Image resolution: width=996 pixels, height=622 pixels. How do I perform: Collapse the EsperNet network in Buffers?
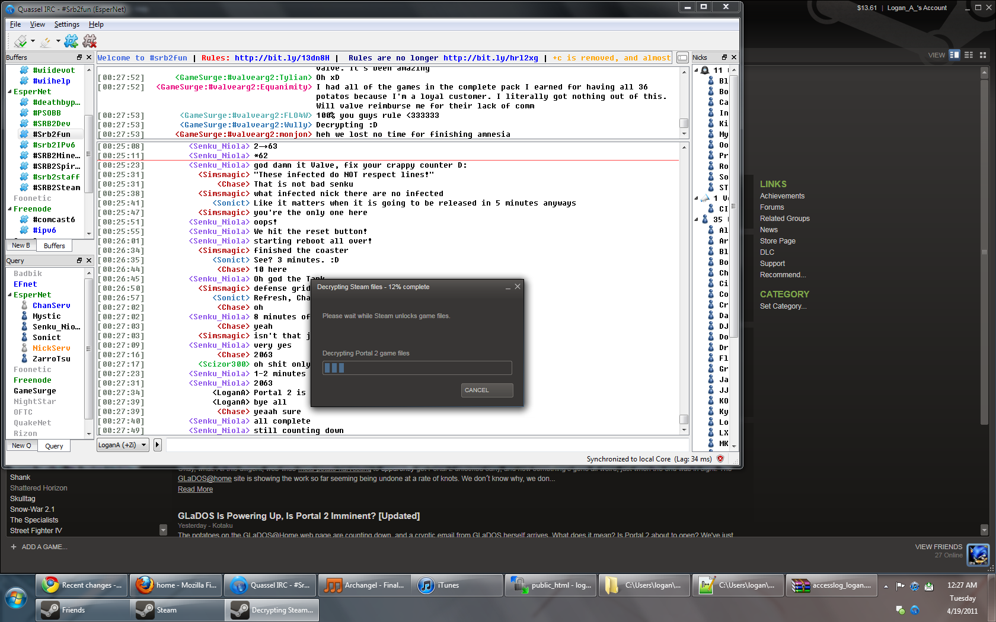(x=9, y=92)
